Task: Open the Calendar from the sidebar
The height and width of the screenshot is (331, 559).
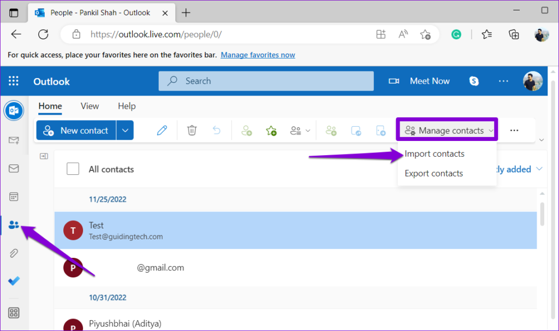Action: click(14, 196)
